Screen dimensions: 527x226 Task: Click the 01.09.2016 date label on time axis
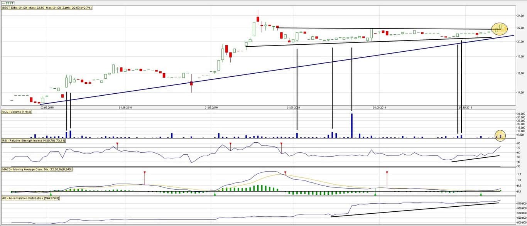pyautogui.click(x=379, y=108)
